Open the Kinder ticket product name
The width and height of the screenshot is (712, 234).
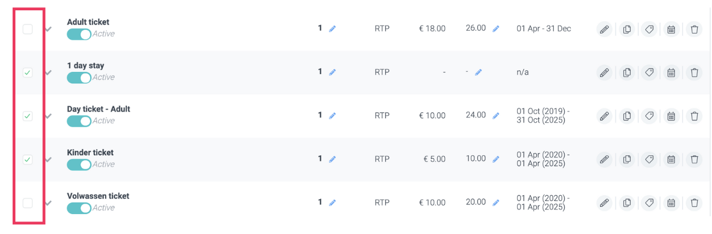[90, 152]
